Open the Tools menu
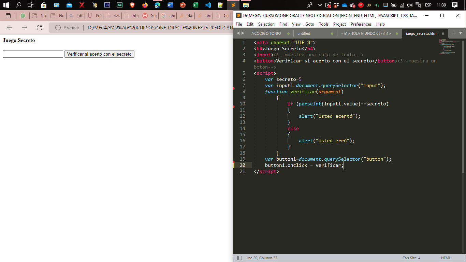 click(324, 24)
